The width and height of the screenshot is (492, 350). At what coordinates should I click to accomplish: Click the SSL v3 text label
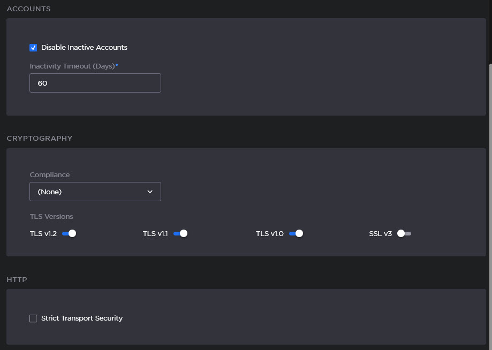381,233
